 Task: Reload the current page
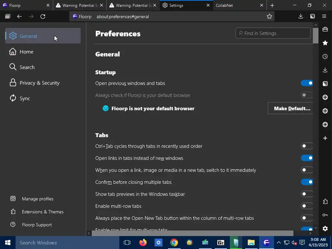tap(43, 17)
